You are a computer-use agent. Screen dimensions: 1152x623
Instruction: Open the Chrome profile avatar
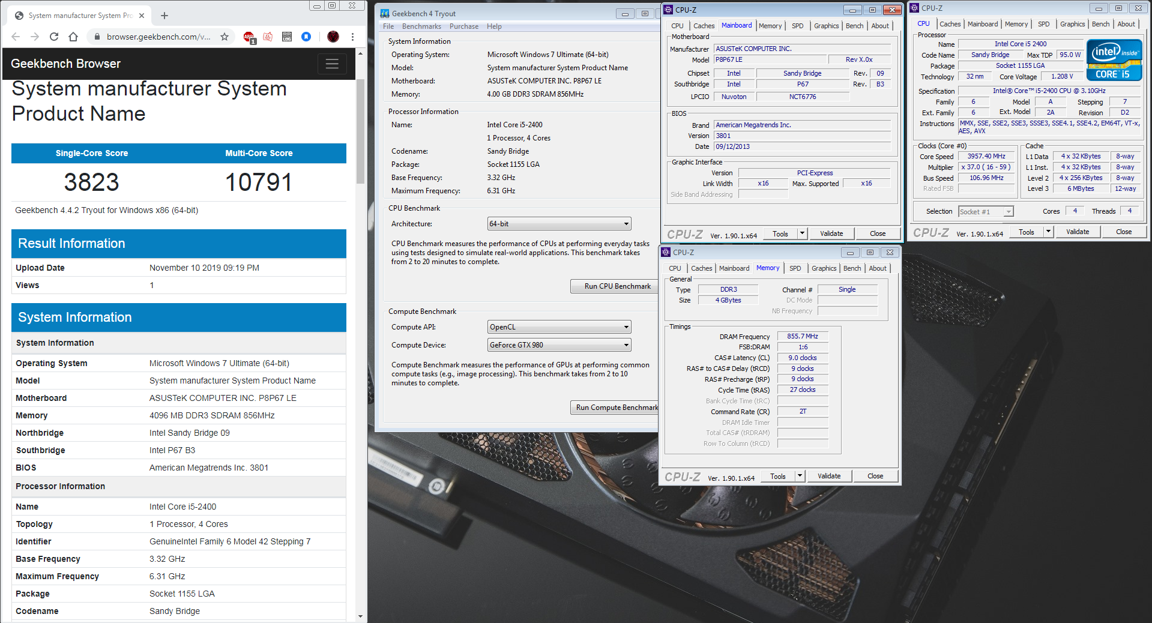(x=333, y=37)
